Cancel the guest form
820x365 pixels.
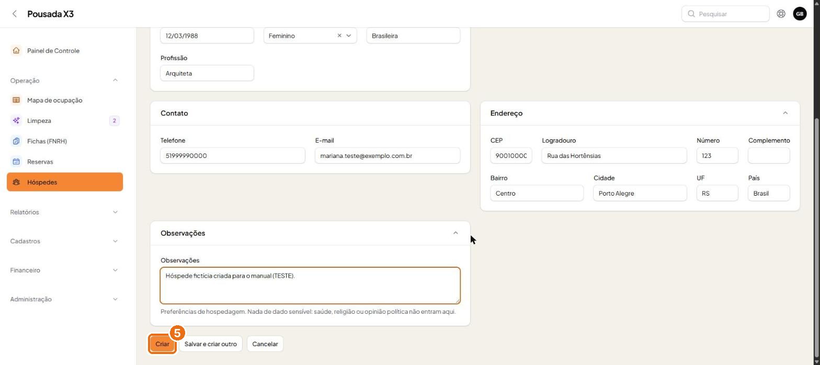tap(265, 344)
